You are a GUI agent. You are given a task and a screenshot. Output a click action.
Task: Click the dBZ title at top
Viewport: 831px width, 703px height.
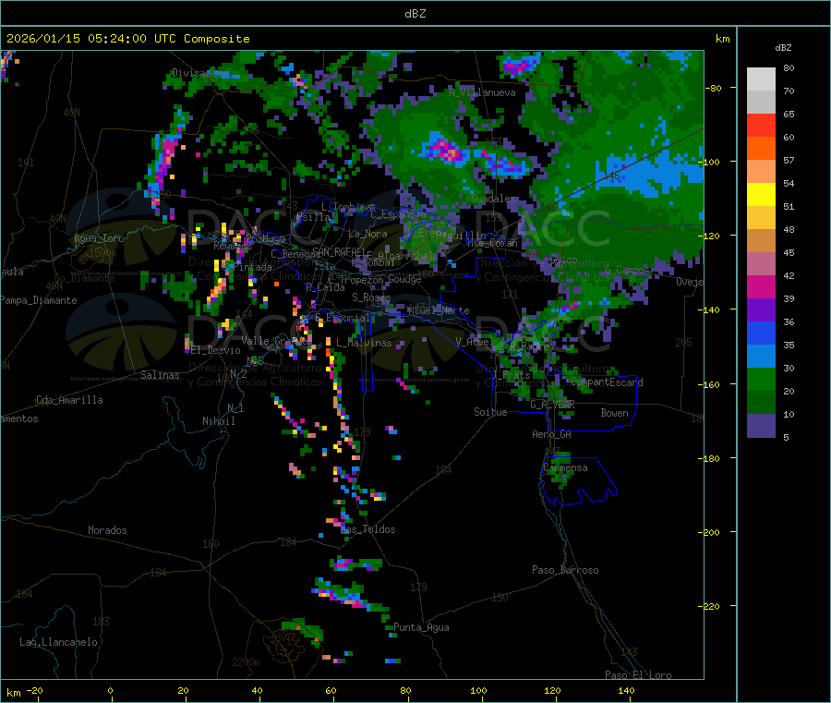click(415, 14)
